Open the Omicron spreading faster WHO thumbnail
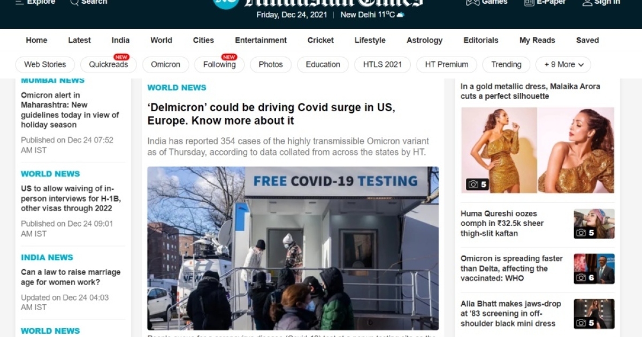 tap(594, 269)
